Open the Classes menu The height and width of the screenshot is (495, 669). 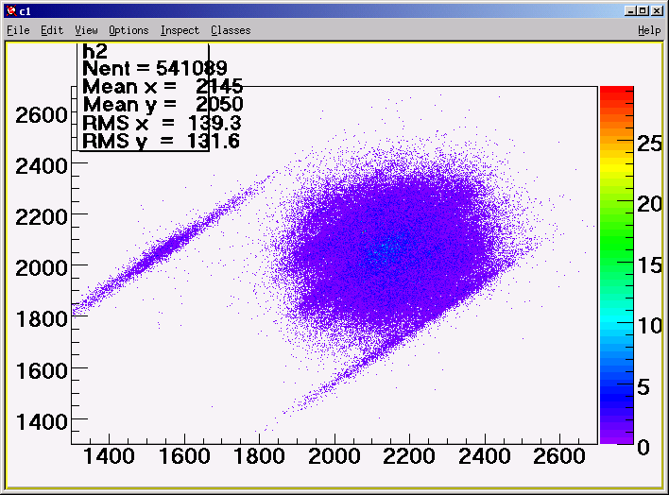tap(231, 30)
